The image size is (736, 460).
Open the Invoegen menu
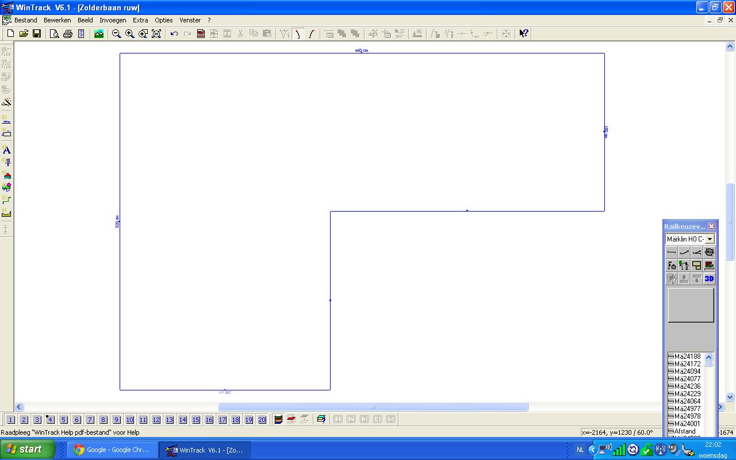click(x=113, y=20)
